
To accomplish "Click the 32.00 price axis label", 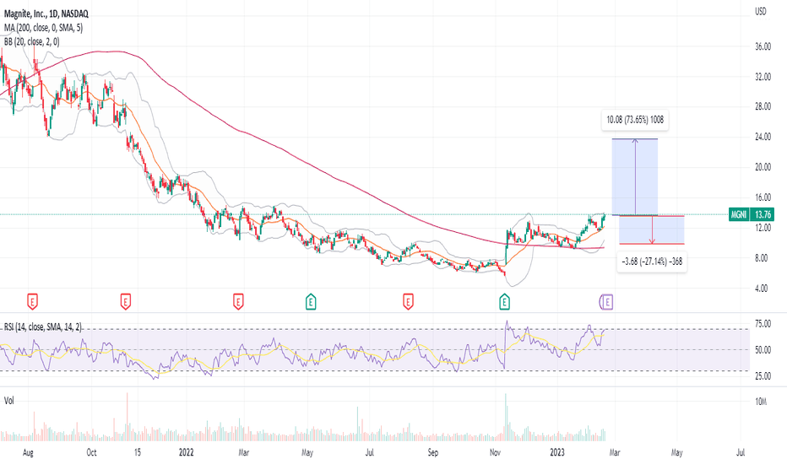I will click(x=763, y=77).
